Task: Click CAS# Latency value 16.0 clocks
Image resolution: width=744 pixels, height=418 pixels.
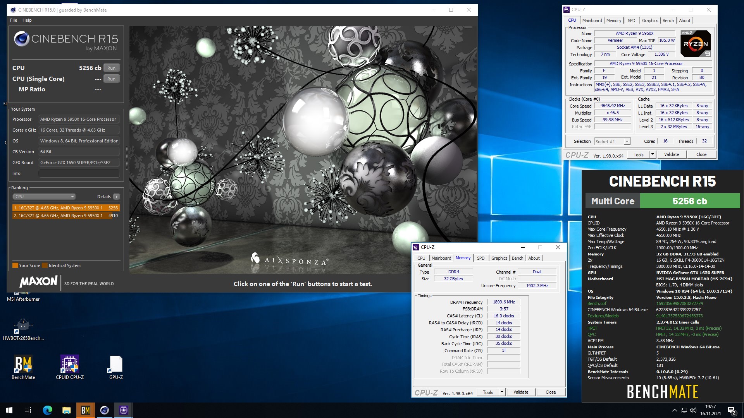Action: 504,316
